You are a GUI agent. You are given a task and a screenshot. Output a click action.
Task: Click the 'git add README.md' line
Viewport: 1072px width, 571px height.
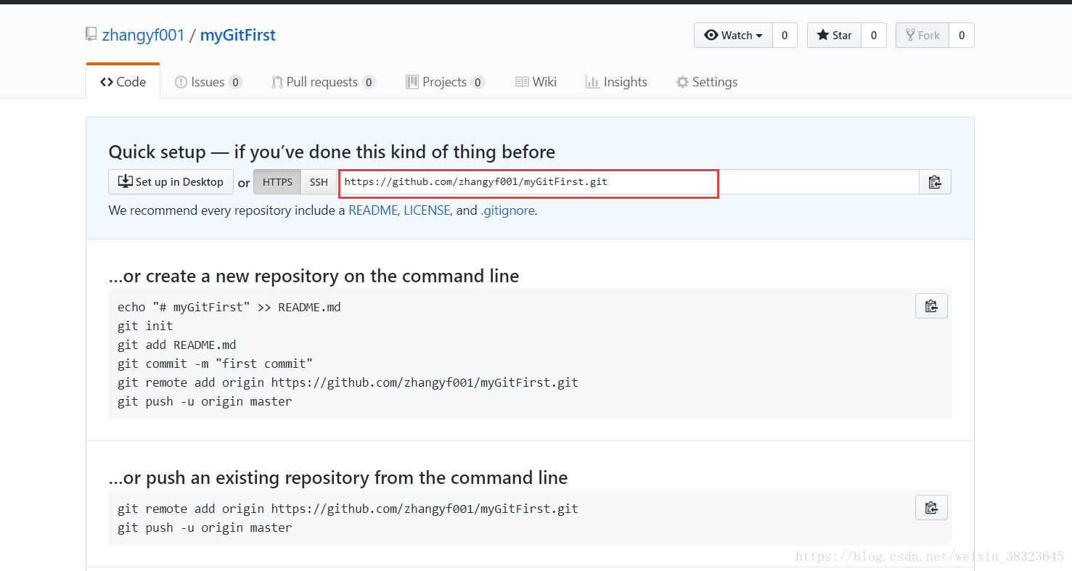pyautogui.click(x=176, y=345)
